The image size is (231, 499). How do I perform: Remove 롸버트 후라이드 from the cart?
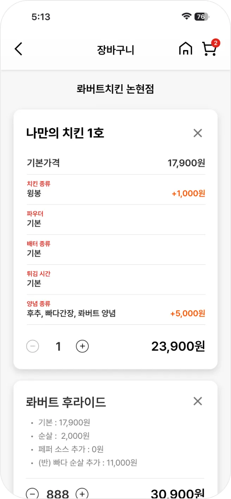(198, 401)
